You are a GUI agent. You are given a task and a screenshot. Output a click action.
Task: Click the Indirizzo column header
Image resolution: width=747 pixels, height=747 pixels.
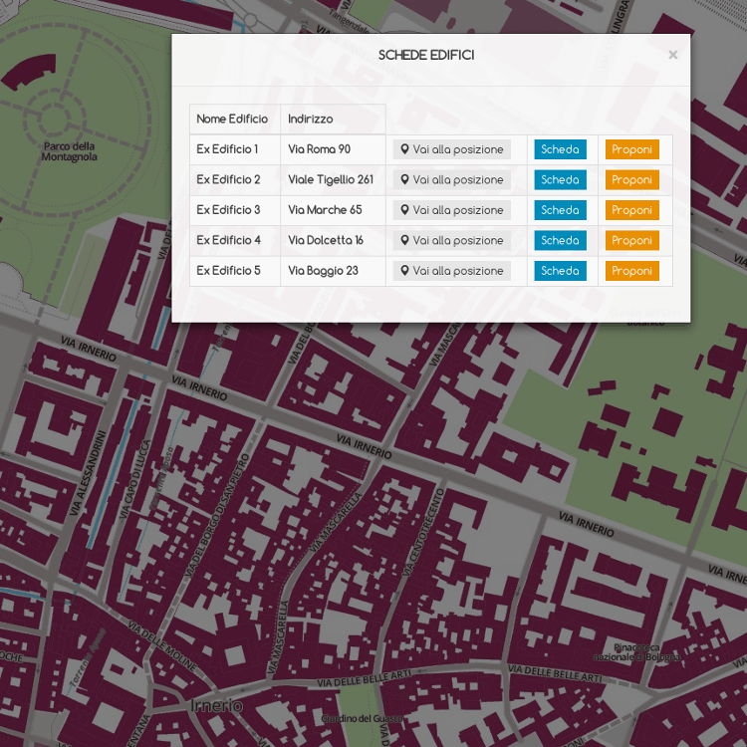click(333, 120)
